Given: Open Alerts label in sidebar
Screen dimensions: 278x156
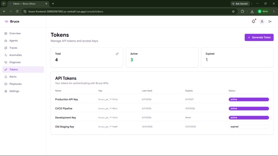Looking at the screenshot, I should (13, 77).
